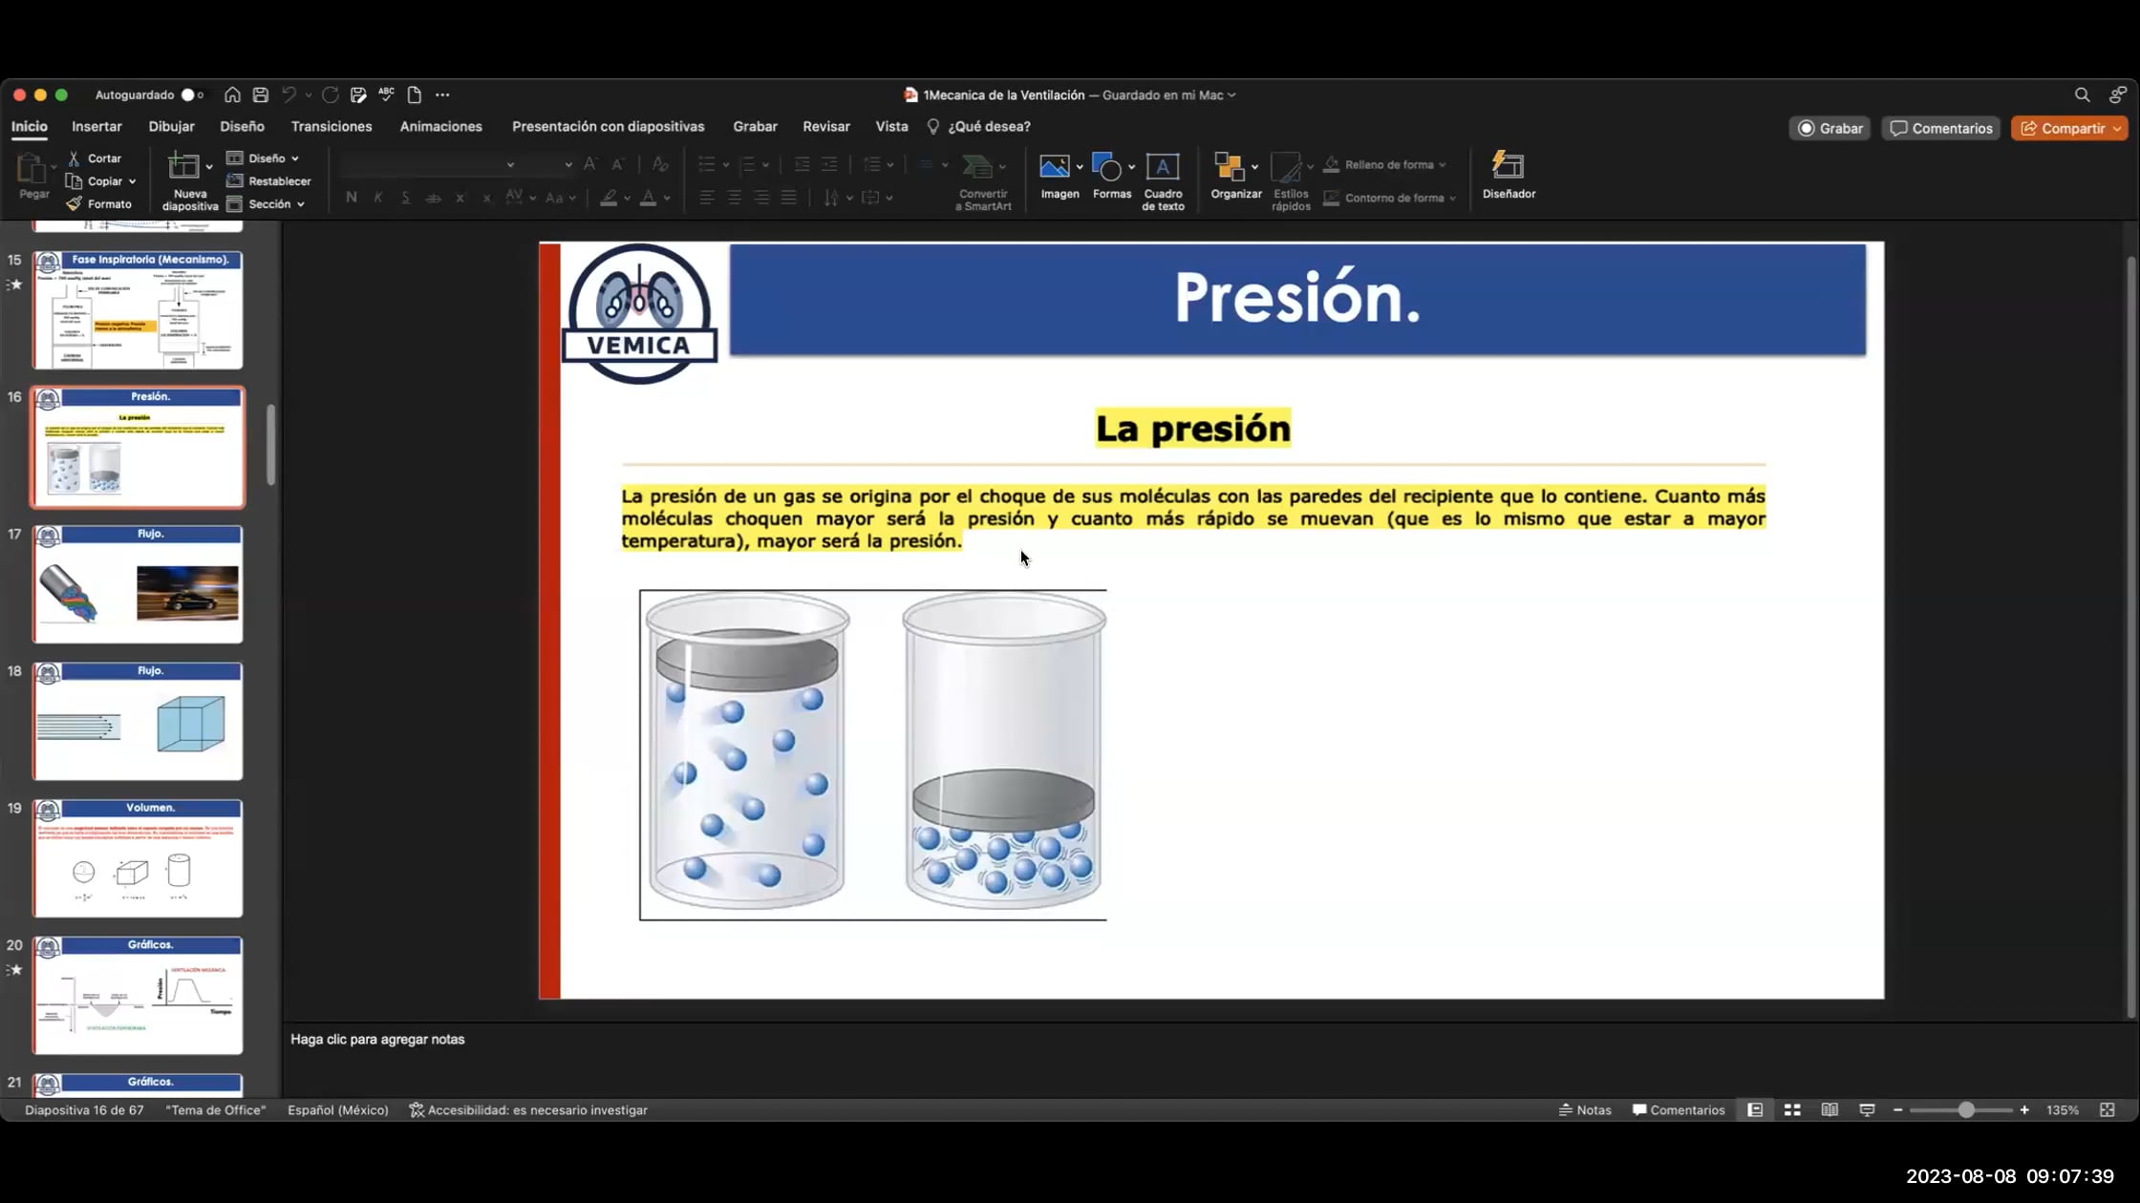2140x1203 pixels.
Task: Click the search magnifier icon
Action: pos(2082,95)
